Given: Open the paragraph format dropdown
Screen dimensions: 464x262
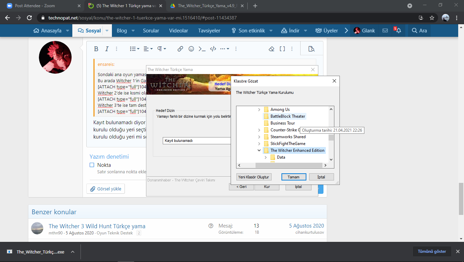Looking at the screenshot, I should click(x=162, y=49).
